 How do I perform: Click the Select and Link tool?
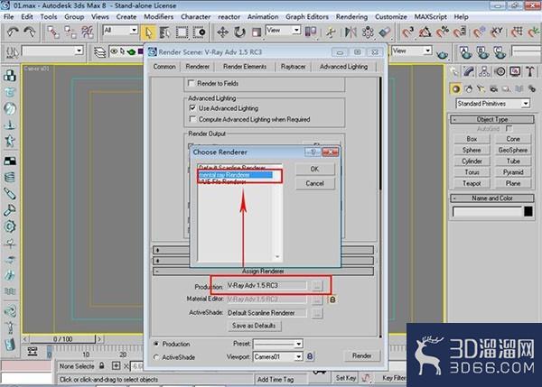tap(53, 32)
